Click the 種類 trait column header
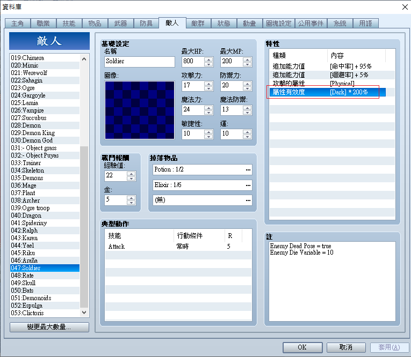 click(299, 55)
